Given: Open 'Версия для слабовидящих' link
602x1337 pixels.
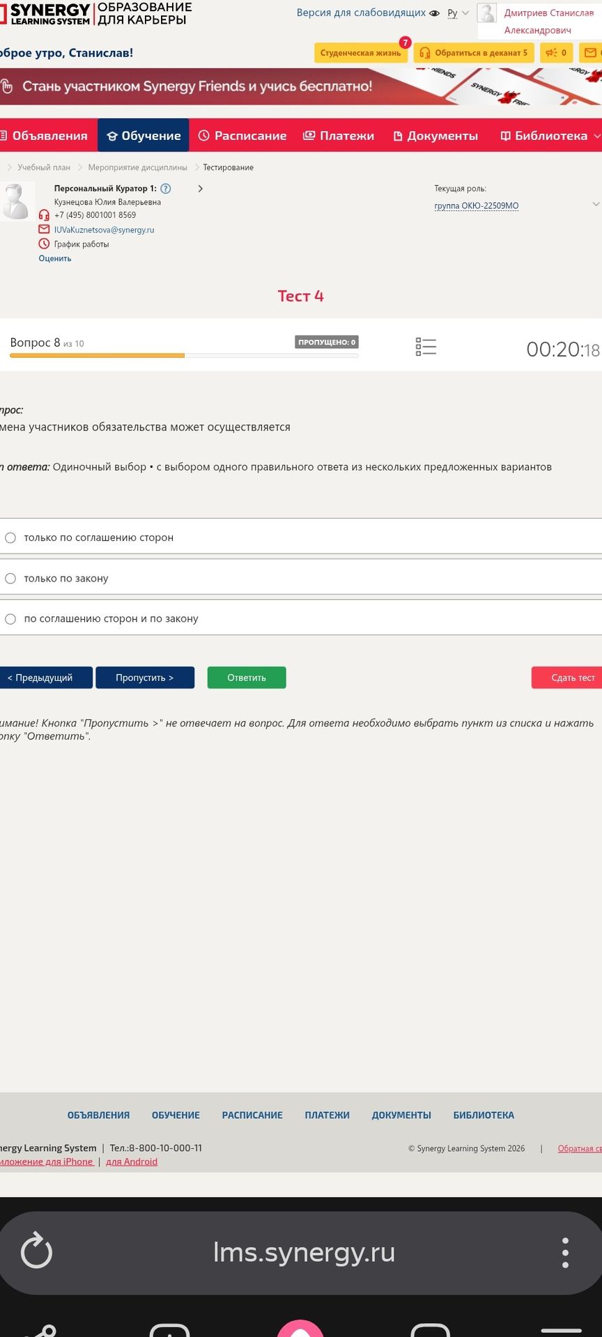Looking at the screenshot, I should click(x=361, y=13).
